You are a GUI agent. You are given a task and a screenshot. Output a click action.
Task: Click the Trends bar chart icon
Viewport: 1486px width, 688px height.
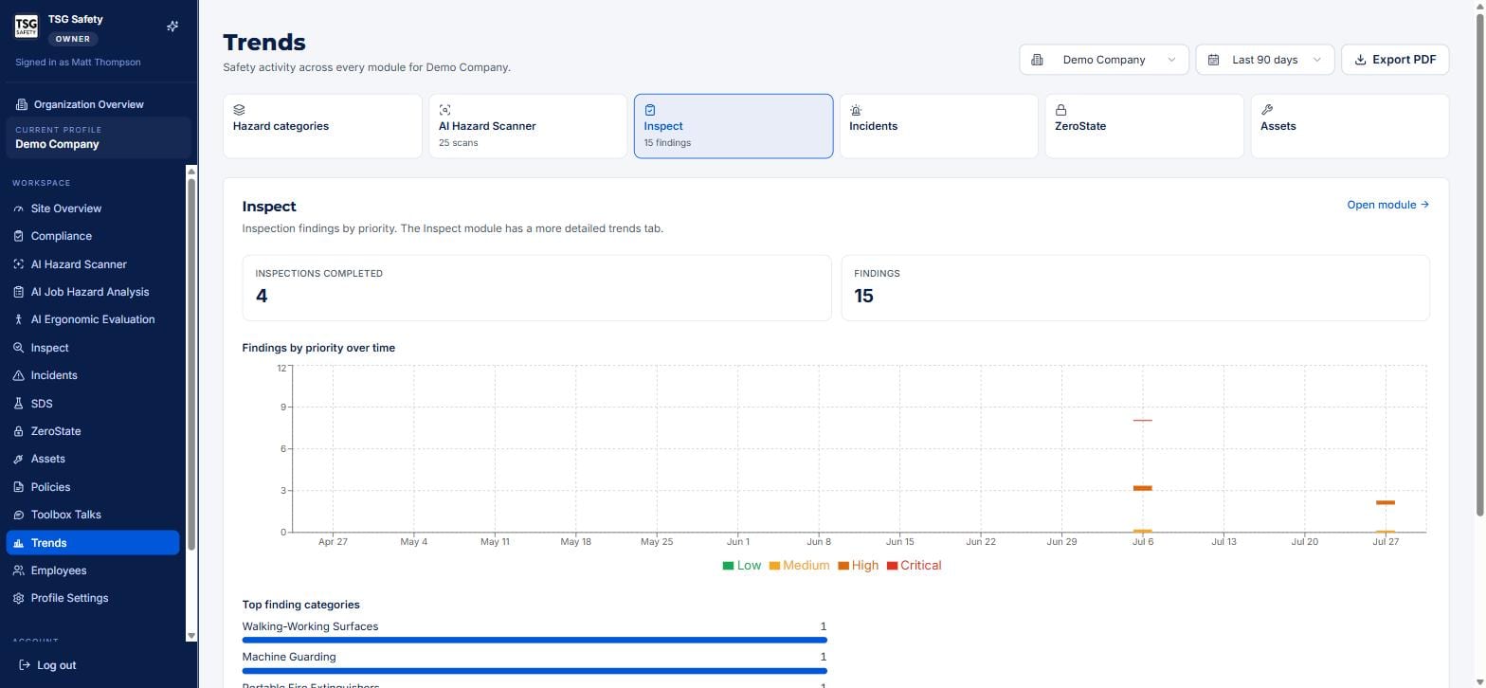tap(18, 543)
